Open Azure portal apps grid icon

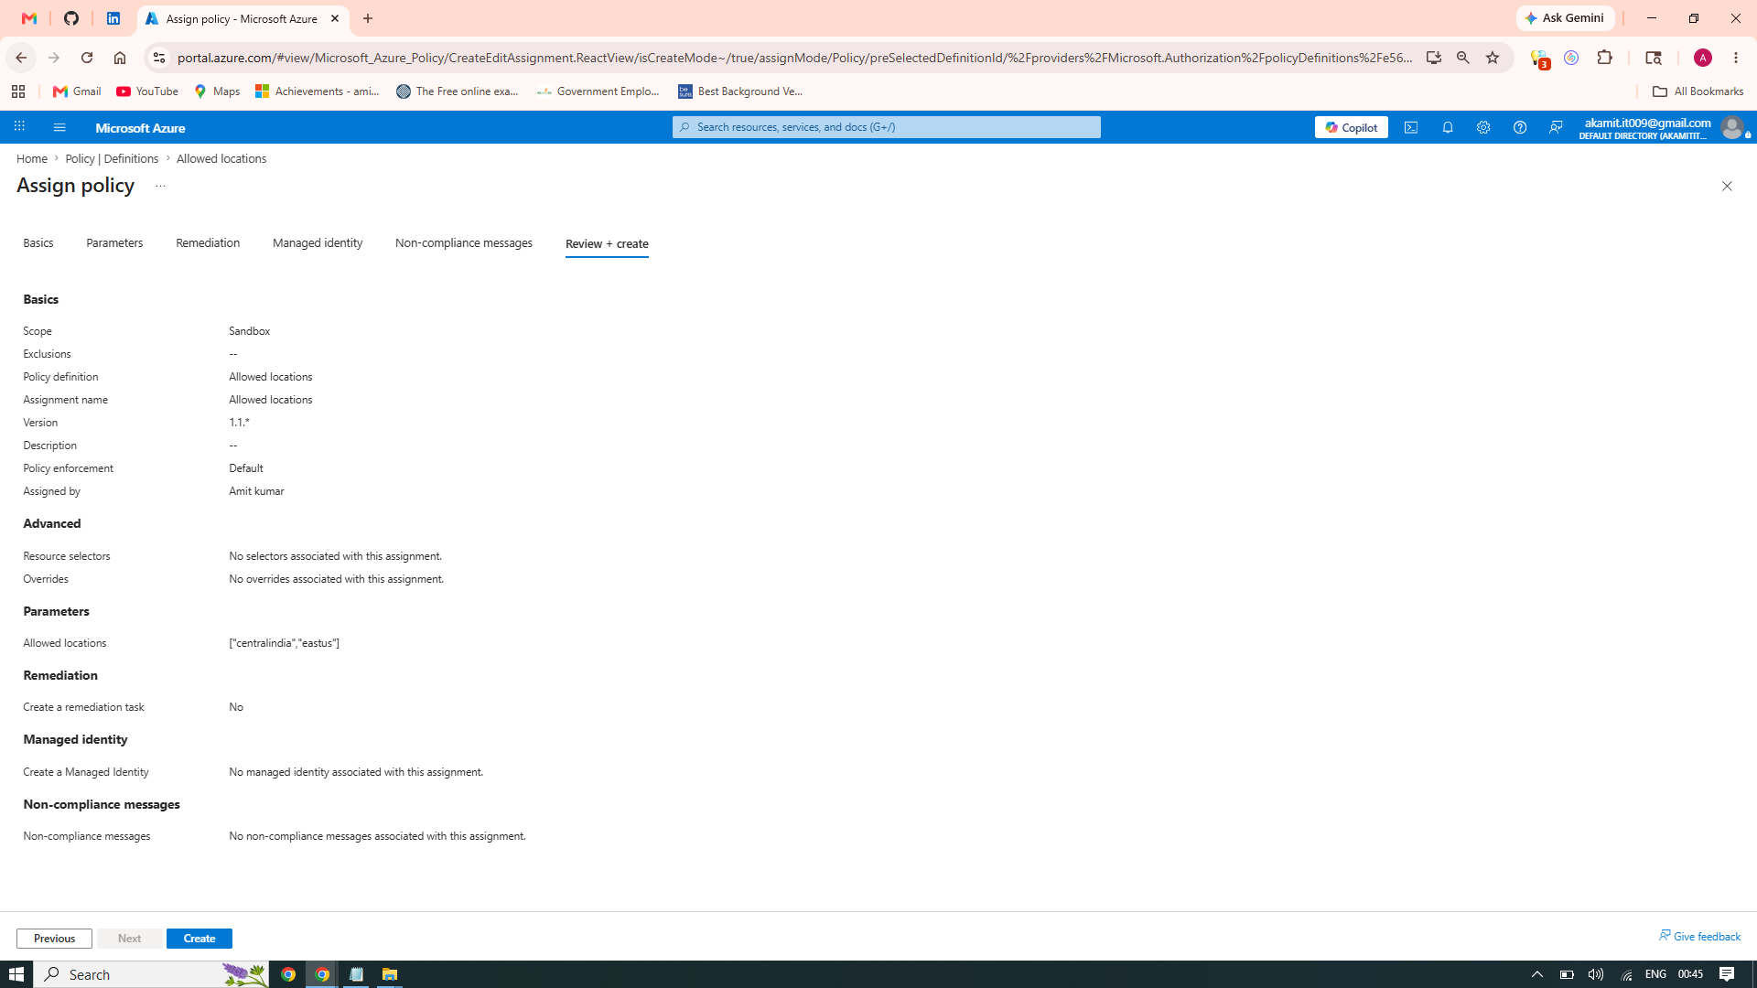coord(19,127)
